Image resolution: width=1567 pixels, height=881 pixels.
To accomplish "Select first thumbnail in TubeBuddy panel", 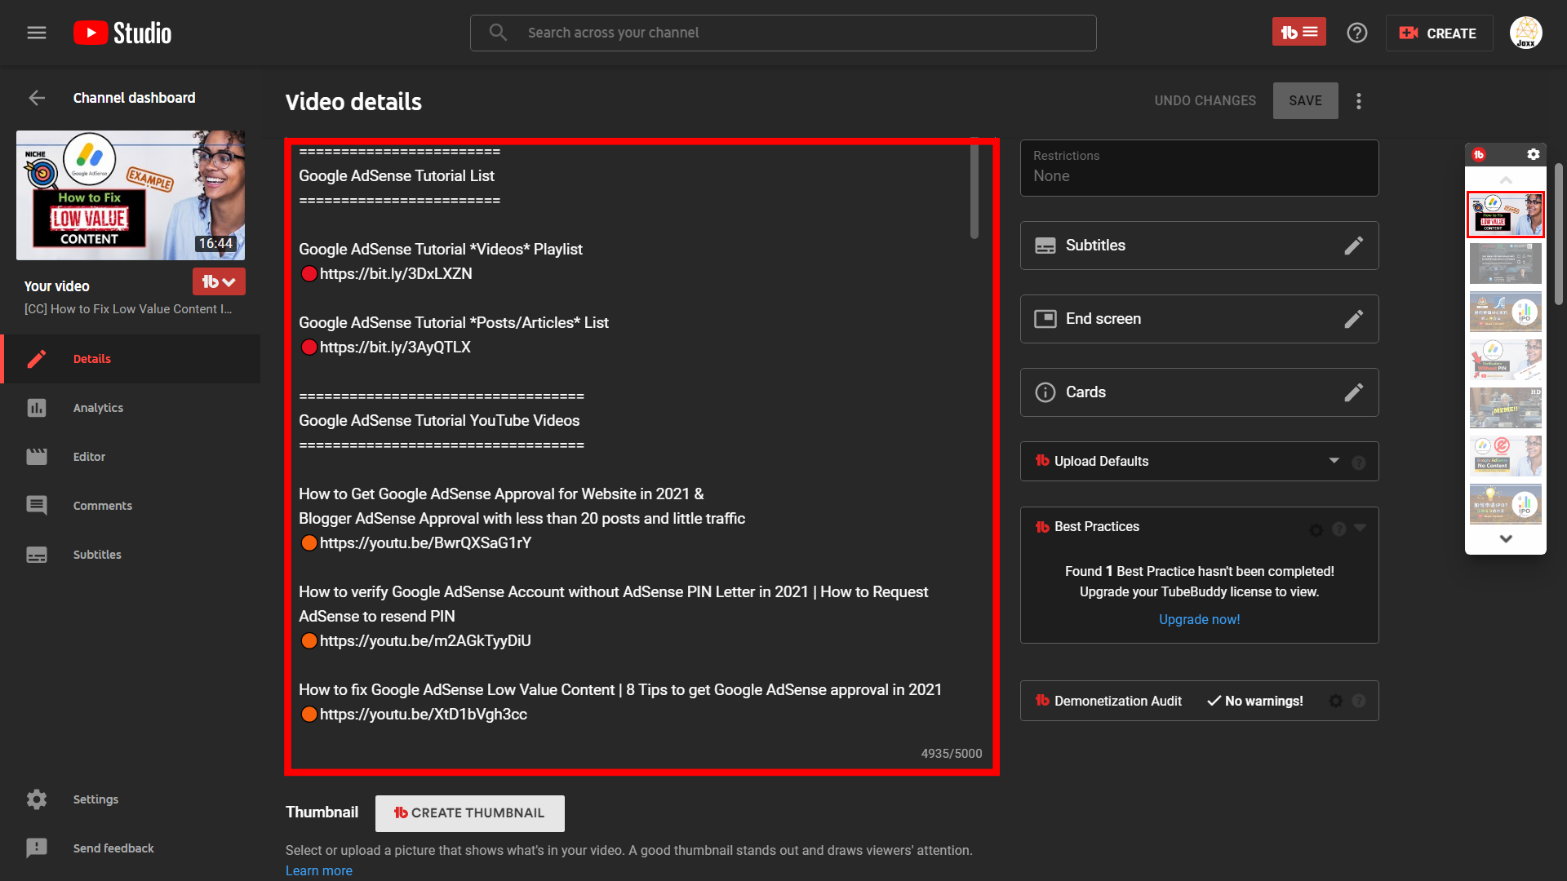I will tap(1506, 215).
